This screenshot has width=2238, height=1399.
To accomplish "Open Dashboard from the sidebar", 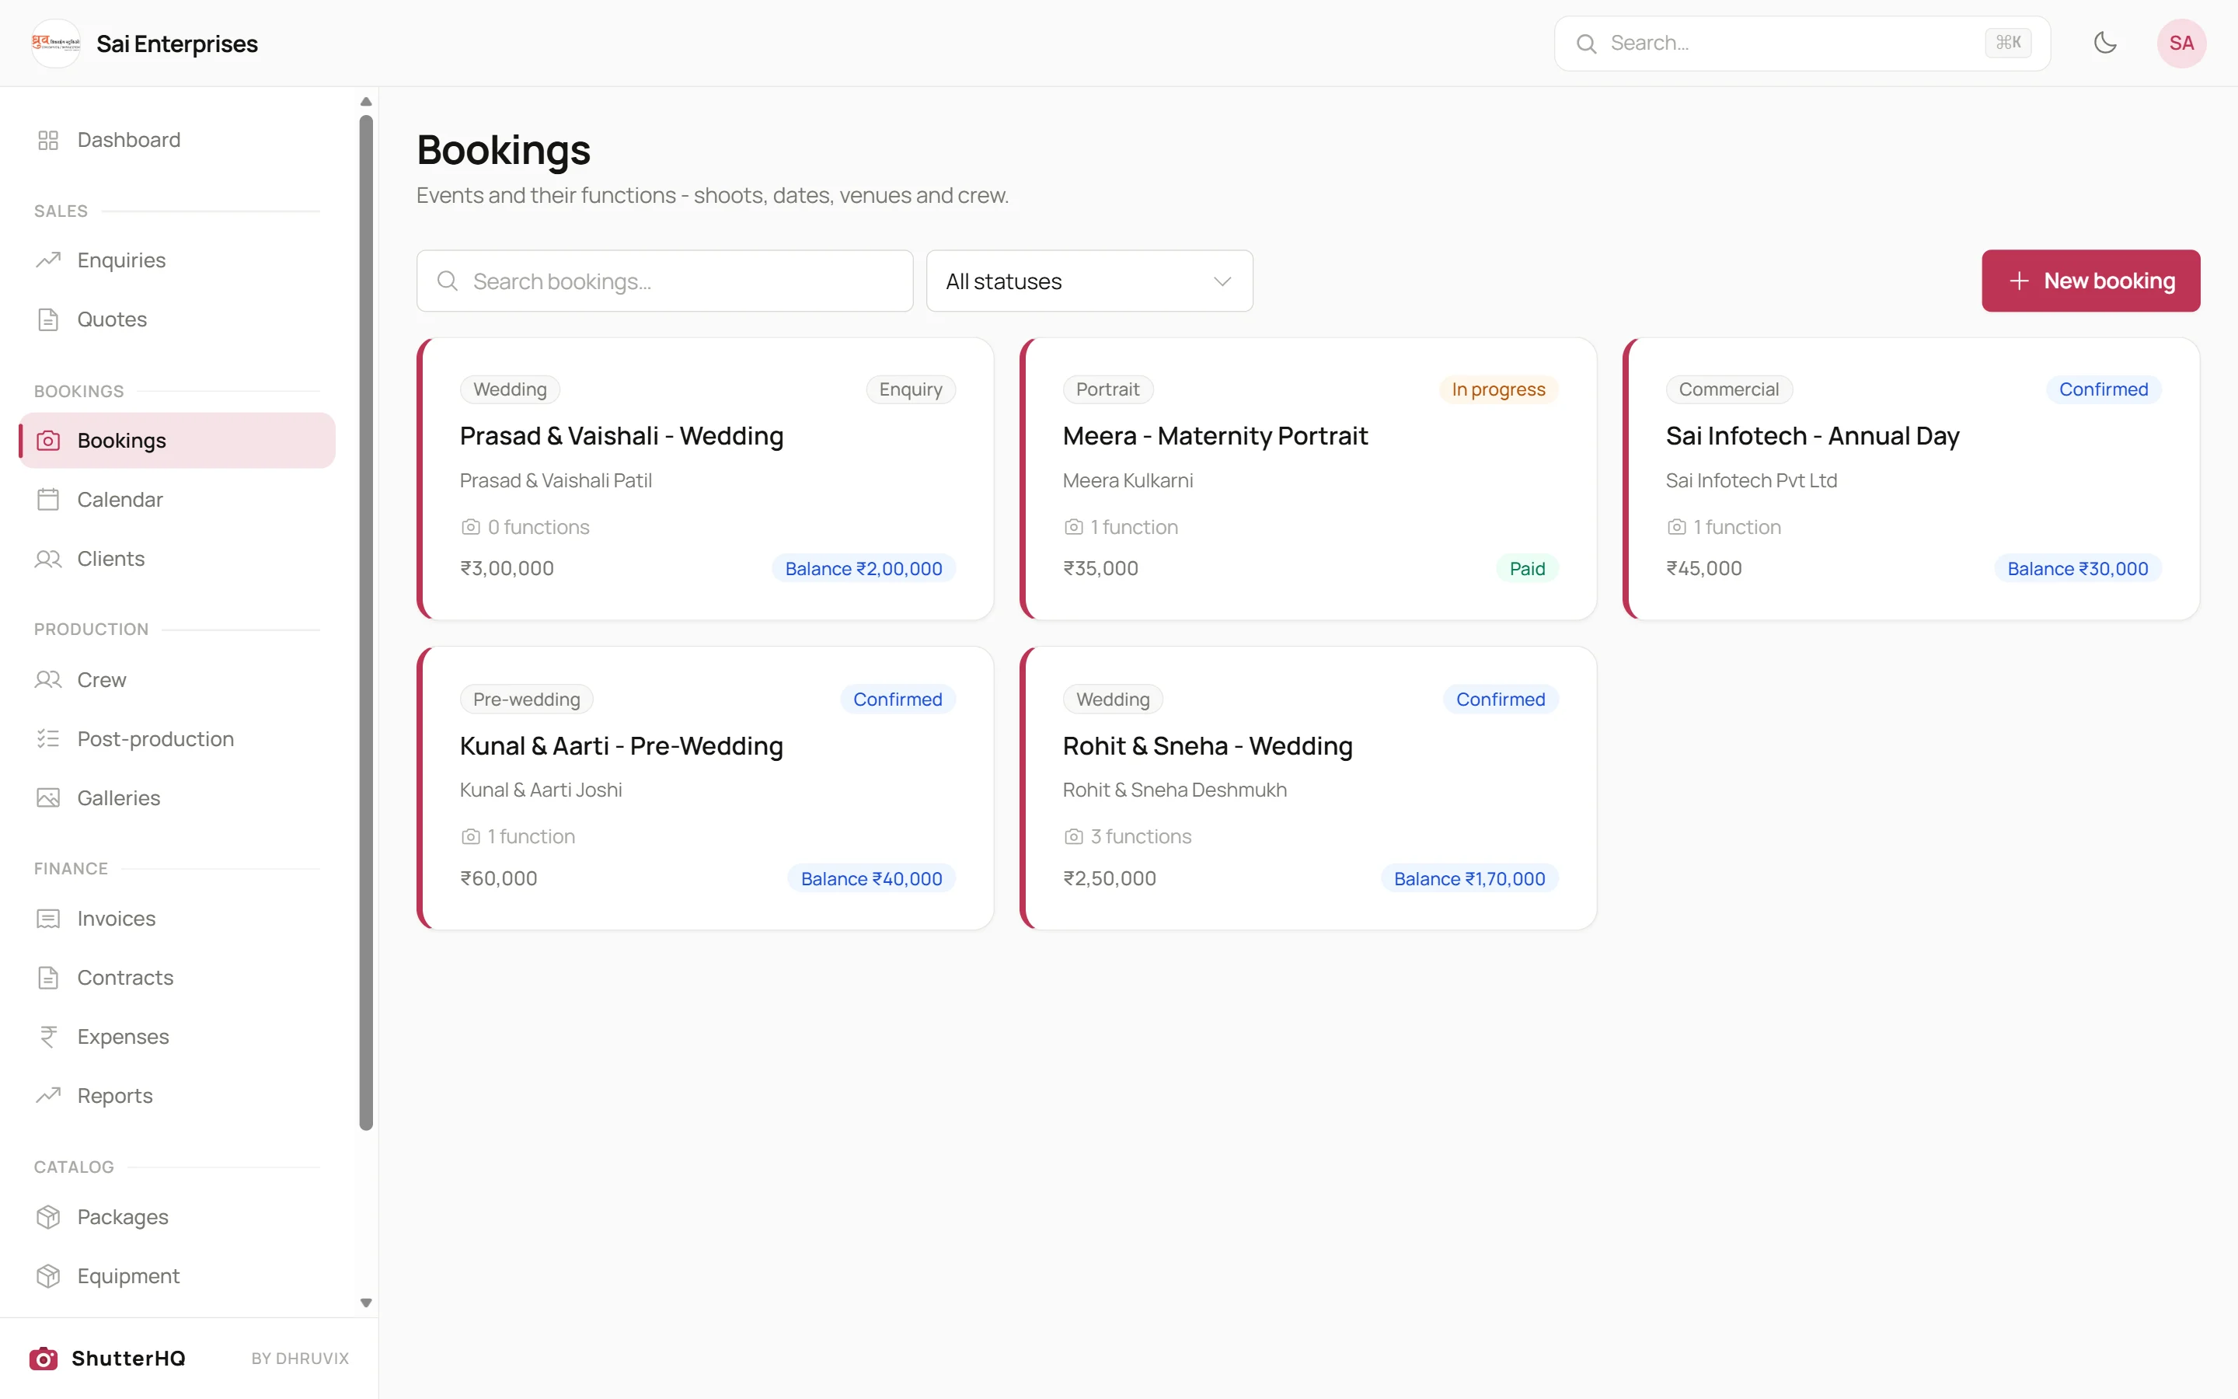I will pyautogui.click(x=176, y=140).
